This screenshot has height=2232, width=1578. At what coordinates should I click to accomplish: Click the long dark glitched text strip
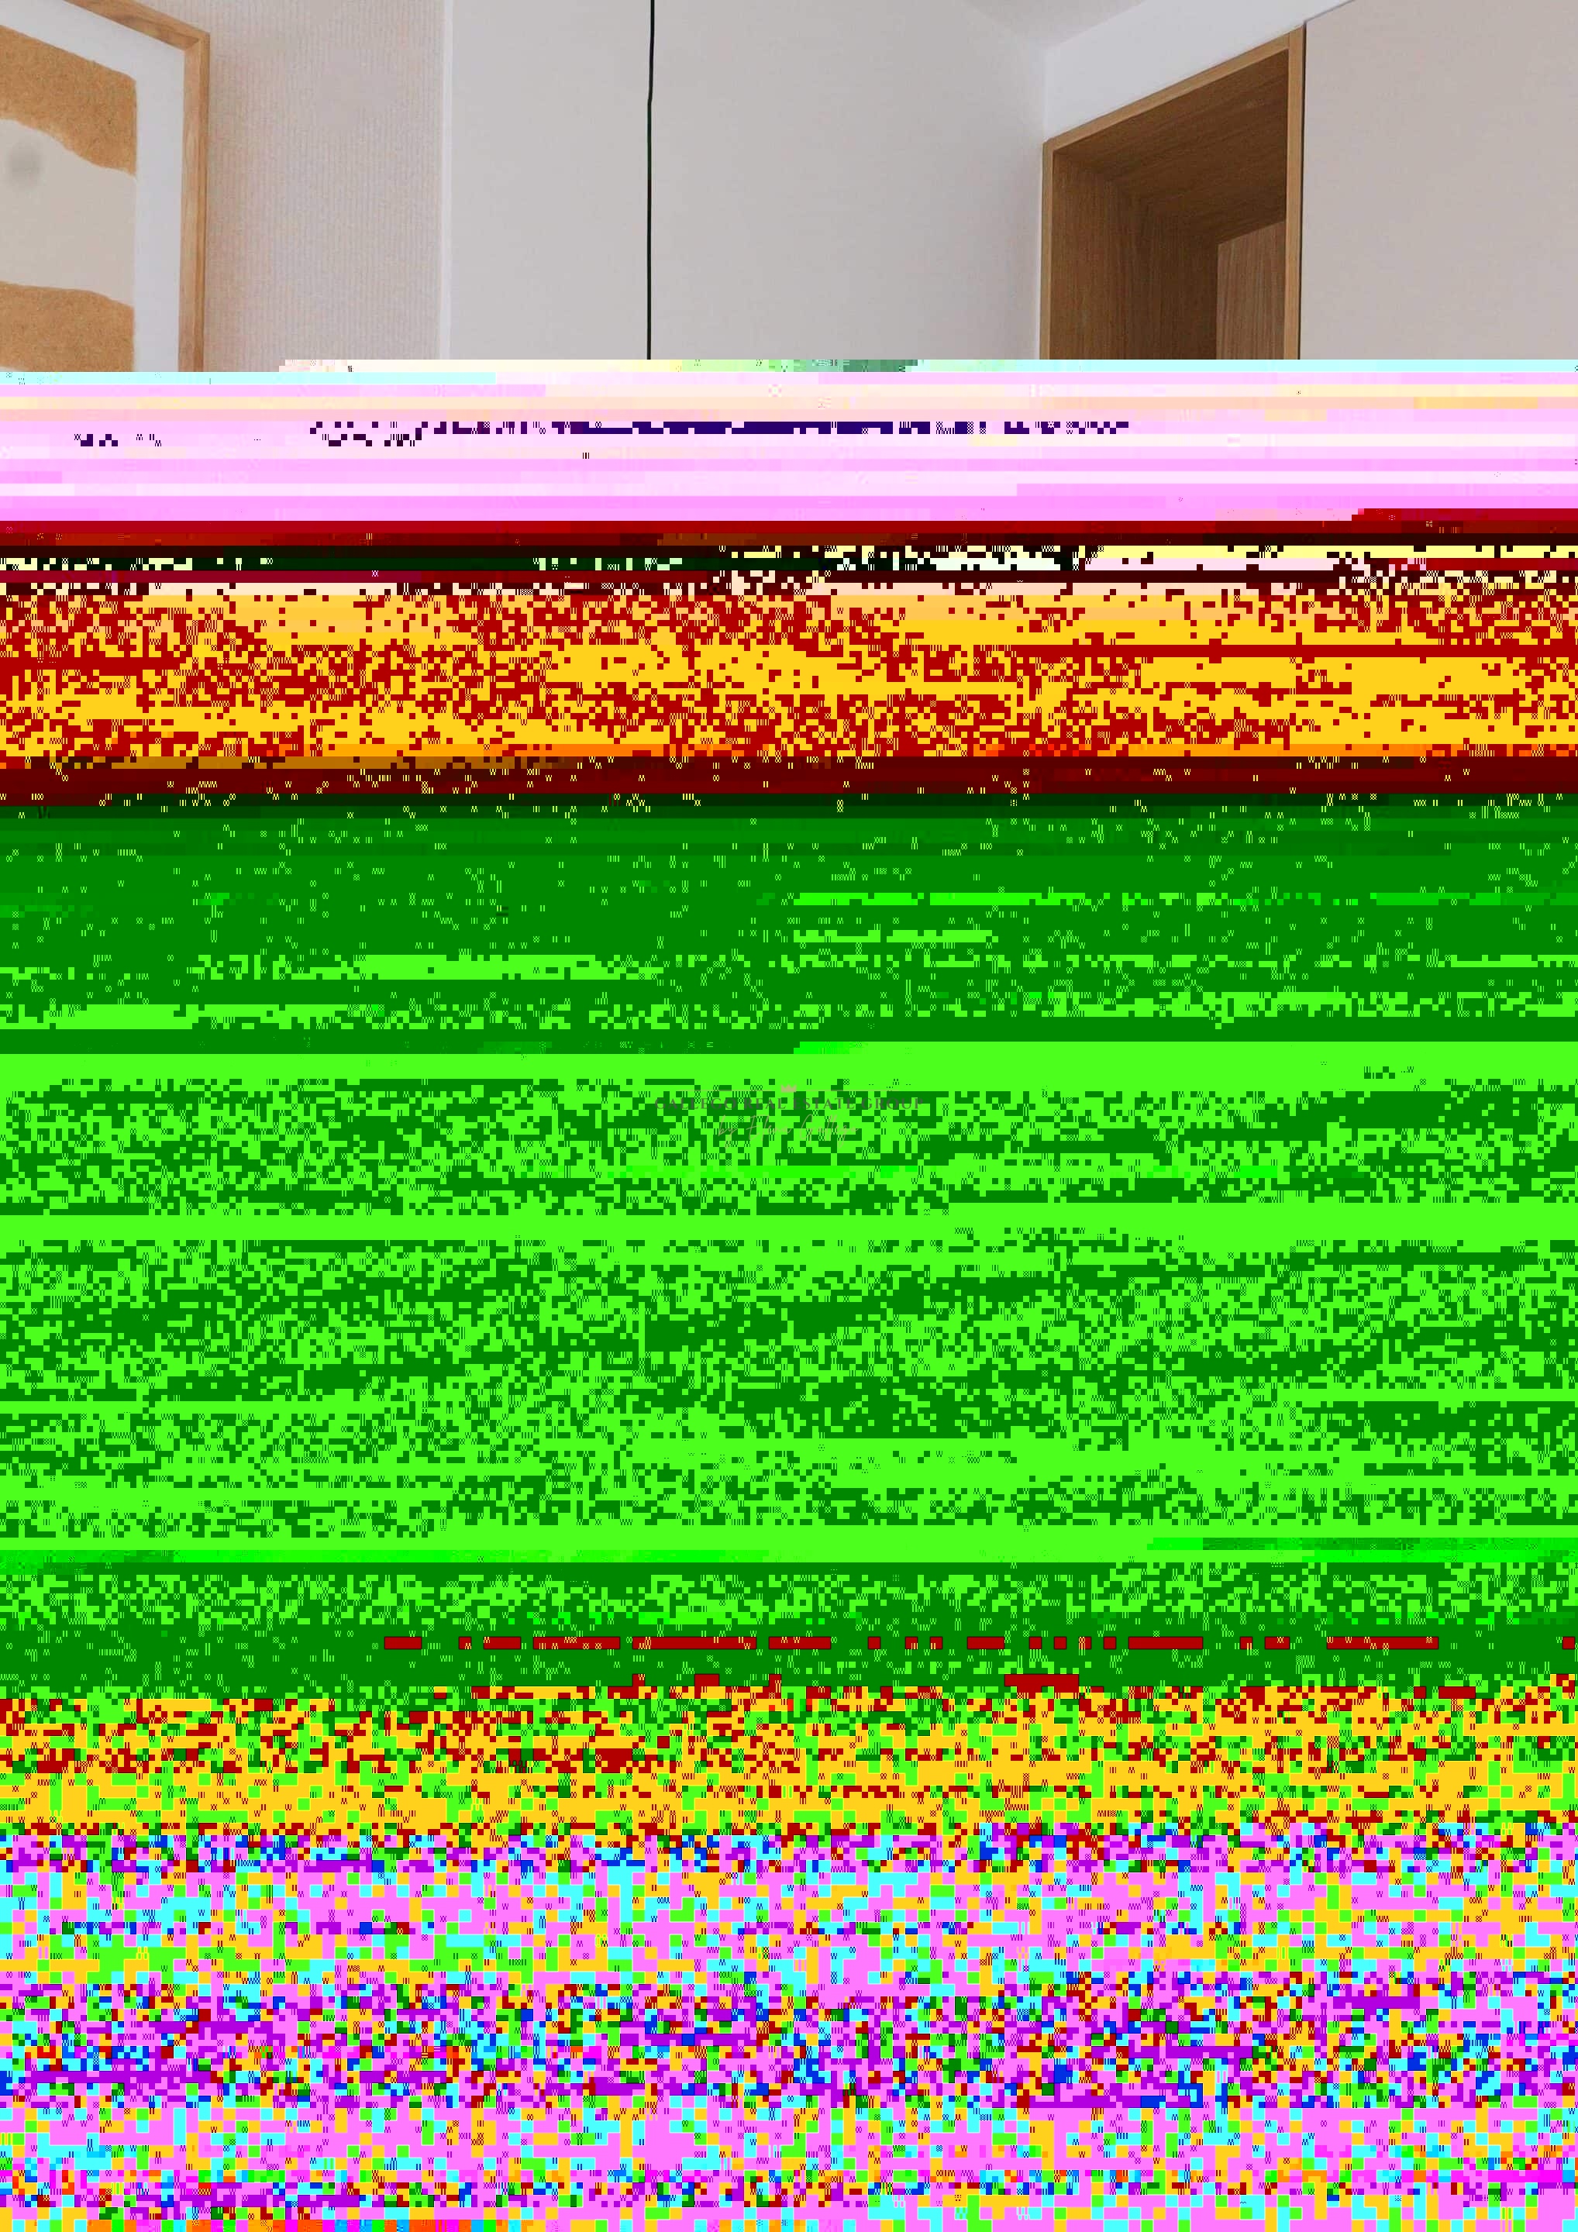[719, 429]
